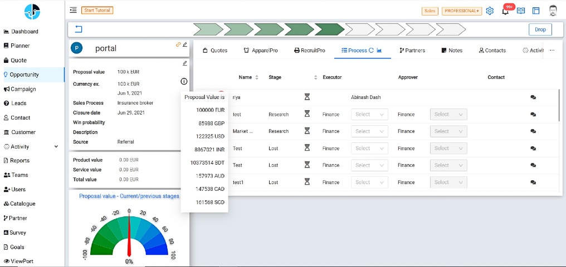566x267 pixels.
Task: Sort the table by Name column
Action: click(x=257, y=77)
